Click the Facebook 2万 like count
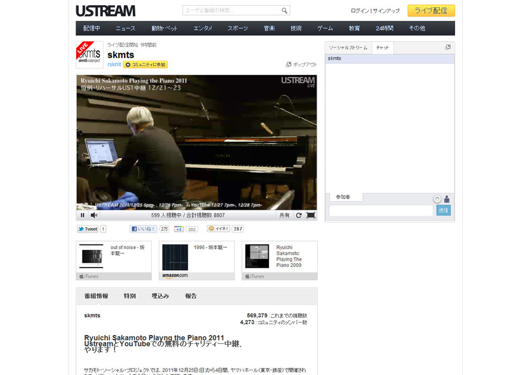The height and width of the screenshot is (375, 525). 164,229
